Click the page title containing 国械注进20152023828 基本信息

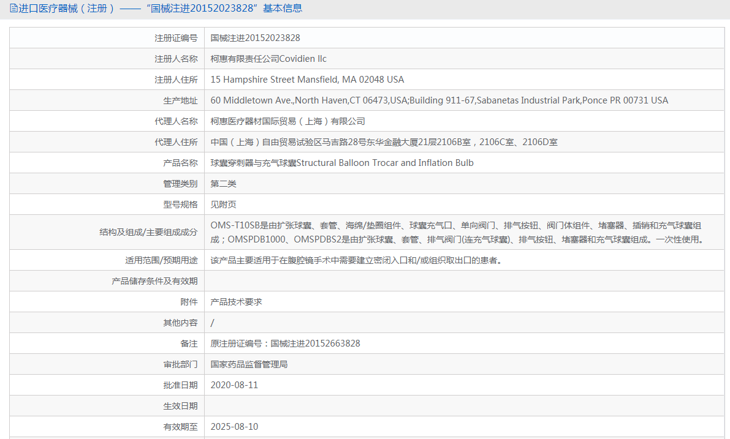tap(160, 9)
